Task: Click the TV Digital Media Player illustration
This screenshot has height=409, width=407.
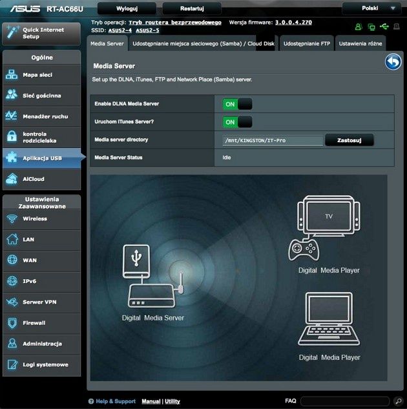Action: (x=324, y=228)
